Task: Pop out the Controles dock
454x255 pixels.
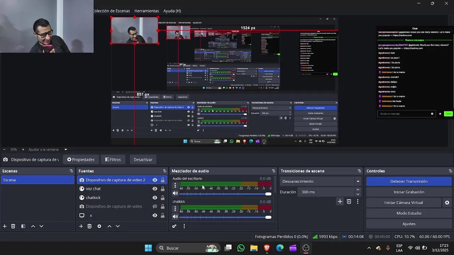Action: [450, 171]
